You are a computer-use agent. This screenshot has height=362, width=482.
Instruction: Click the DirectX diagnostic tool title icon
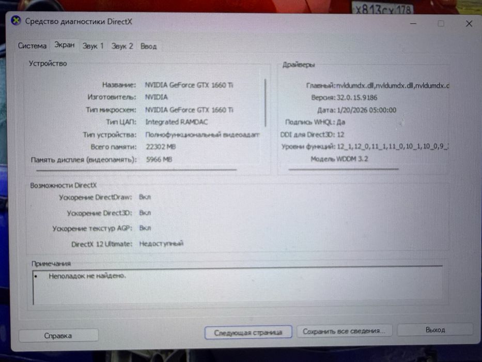pyautogui.click(x=15, y=21)
